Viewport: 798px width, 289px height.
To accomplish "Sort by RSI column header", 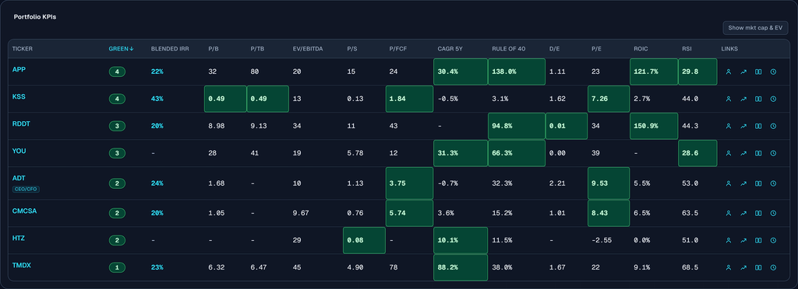I will (687, 49).
